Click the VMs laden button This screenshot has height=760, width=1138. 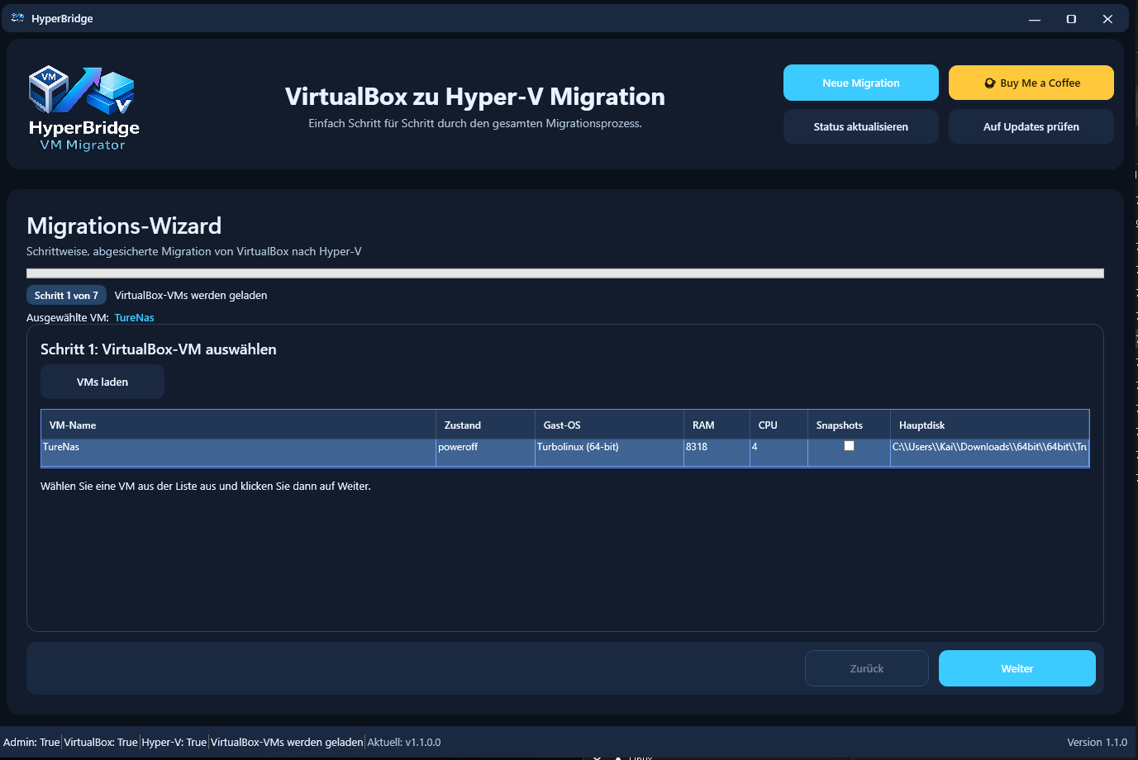point(102,381)
